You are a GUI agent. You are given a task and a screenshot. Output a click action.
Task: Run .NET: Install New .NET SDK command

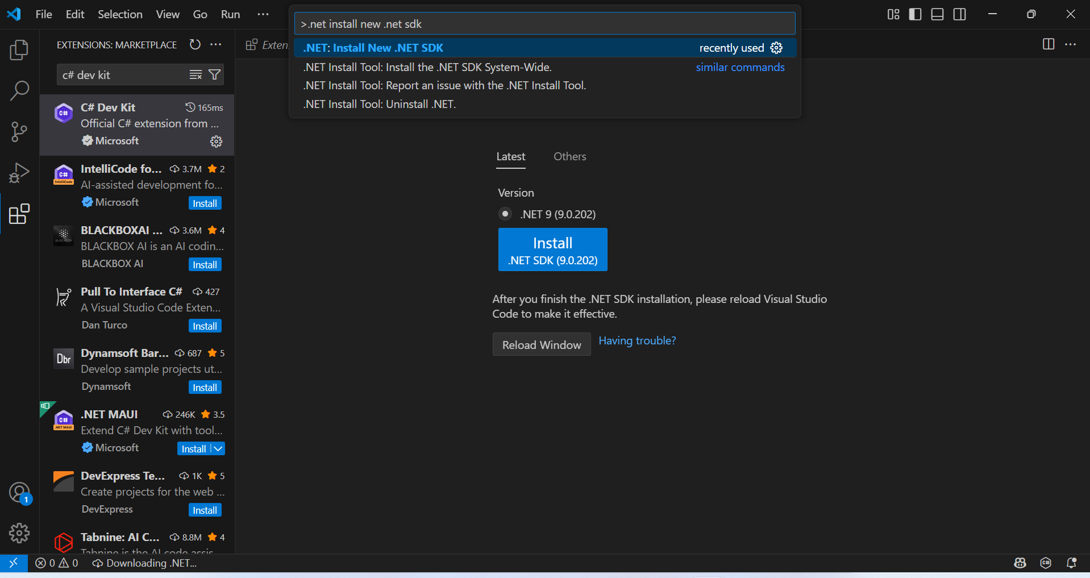click(545, 48)
